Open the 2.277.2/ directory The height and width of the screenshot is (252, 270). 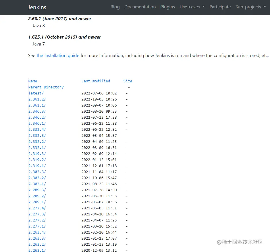coord(37,220)
